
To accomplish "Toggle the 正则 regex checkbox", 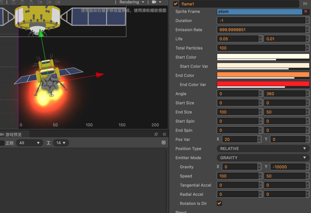I will (x=2, y=143).
